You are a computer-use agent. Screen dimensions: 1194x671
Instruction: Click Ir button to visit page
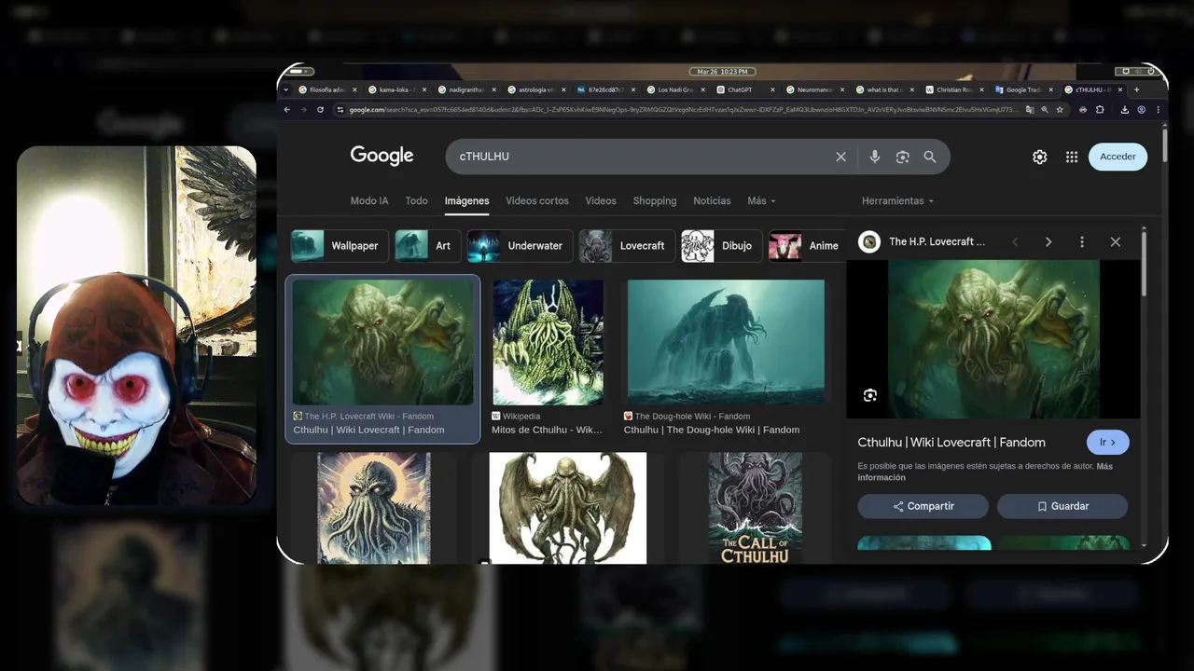1107,442
